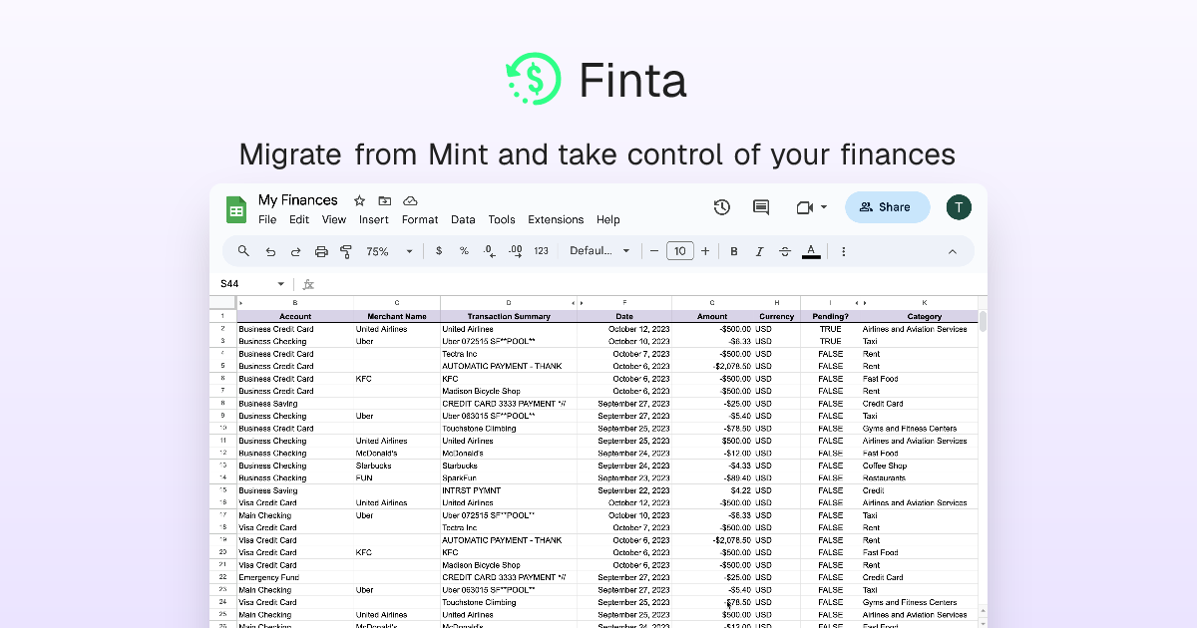
Task: Select the SparkFun transaction cell
Action: coord(509,477)
